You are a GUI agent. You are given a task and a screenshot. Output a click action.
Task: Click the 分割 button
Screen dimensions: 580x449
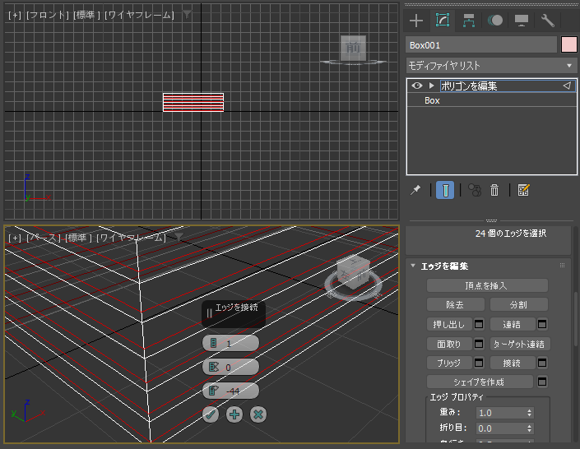[x=518, y=305]
